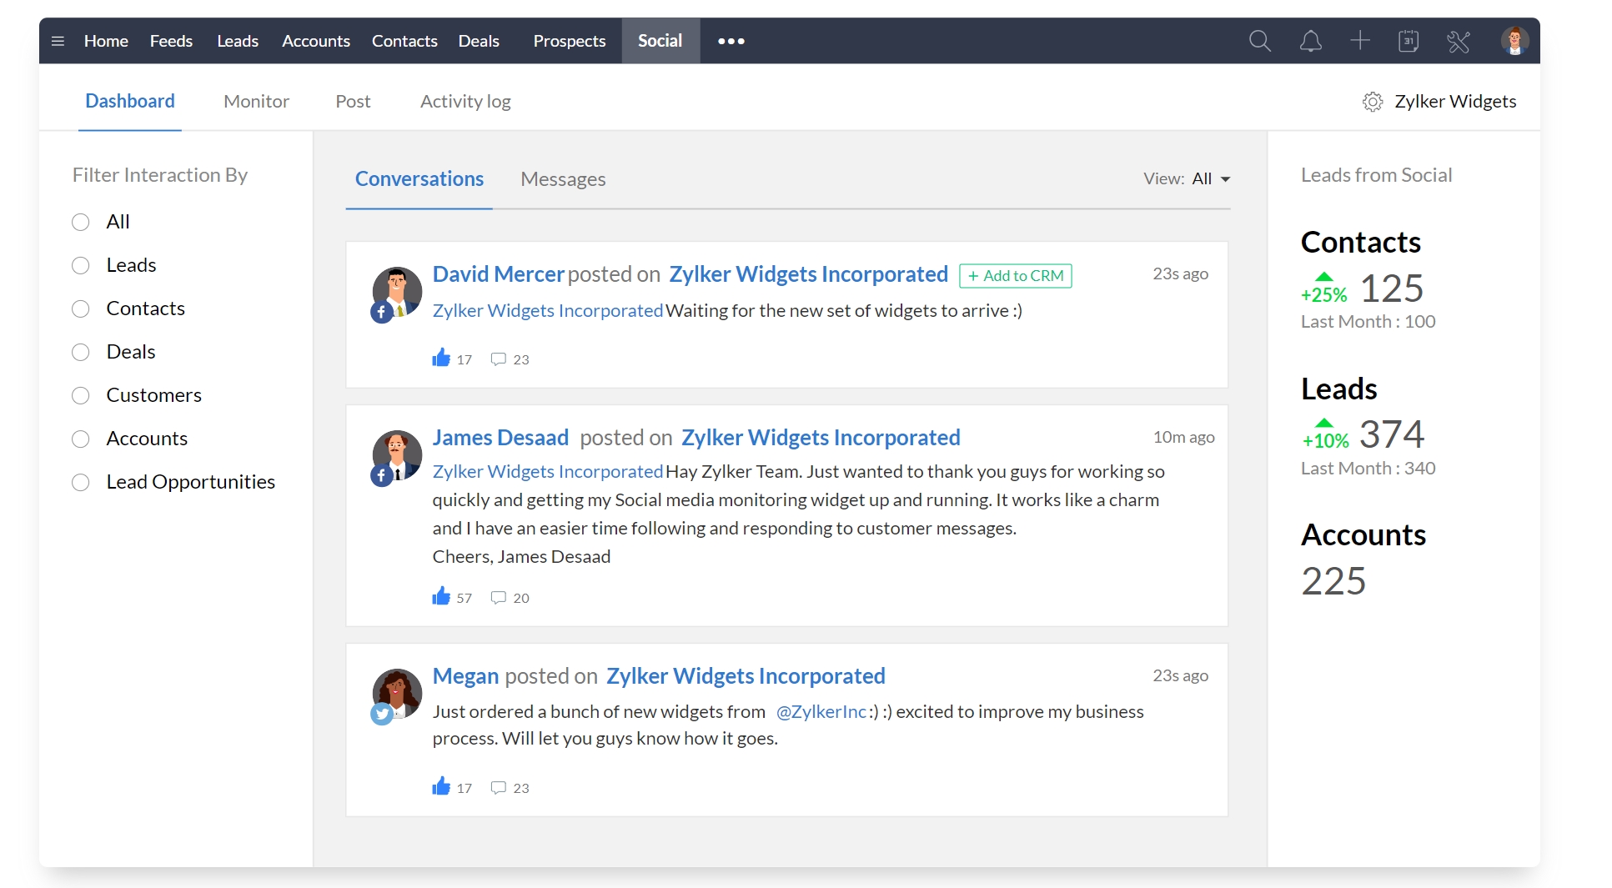The image size is (1612, 888).
Task: Expand the more modules ellipsis menu
Action: [731, 41]
